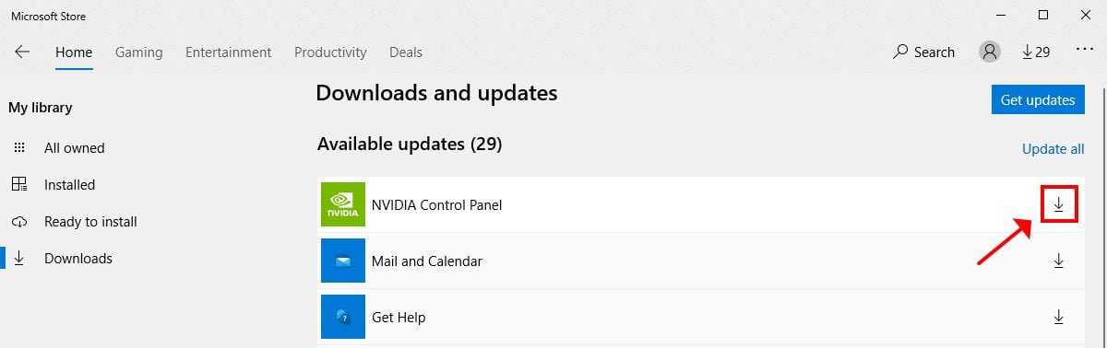Click the Get updates button
The width and height of the screenshot is (1107, 348).
1038,99
